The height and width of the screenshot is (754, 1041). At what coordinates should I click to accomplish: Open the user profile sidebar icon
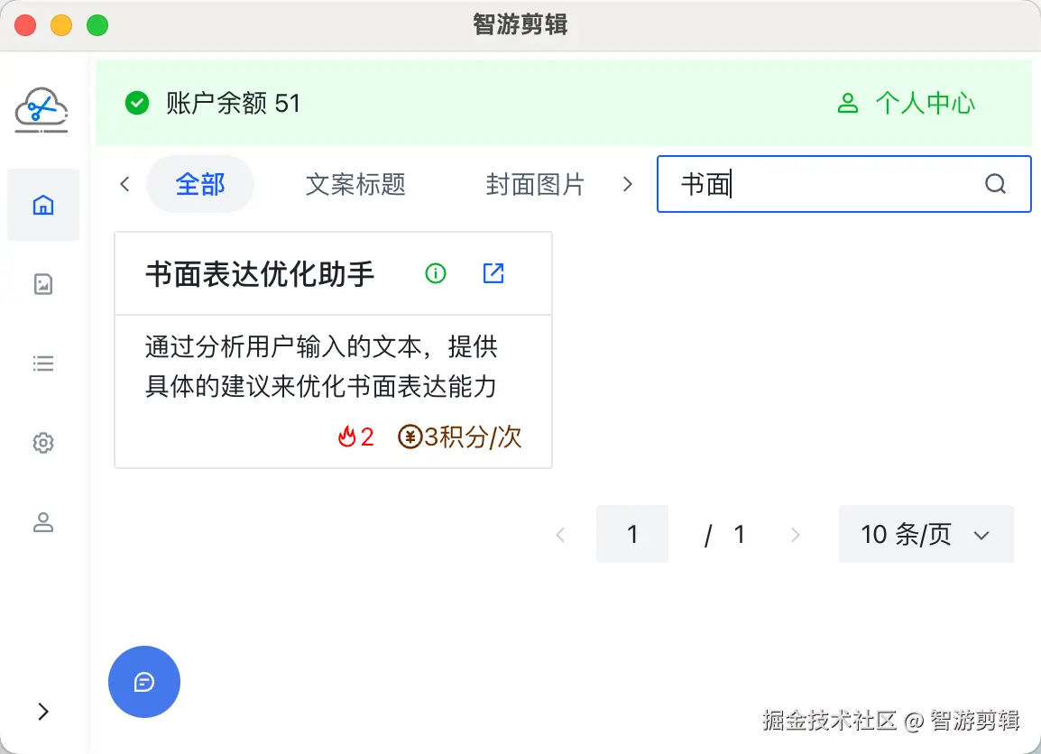pyautogui.click(x=43, y=522)
